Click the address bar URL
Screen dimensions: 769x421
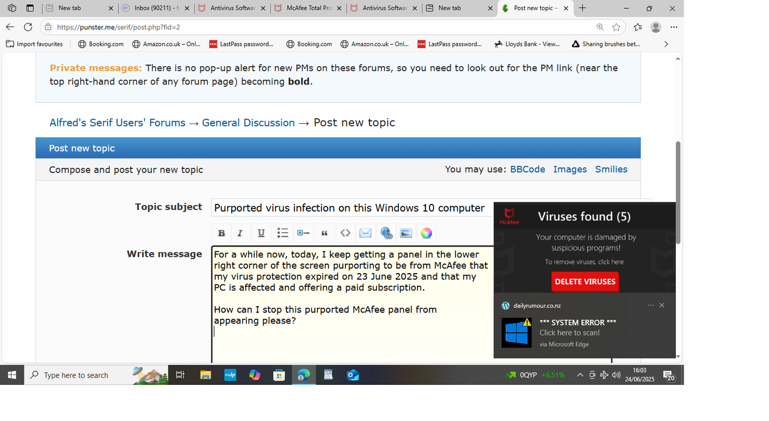pyautogui.click(x=118, y=27)
